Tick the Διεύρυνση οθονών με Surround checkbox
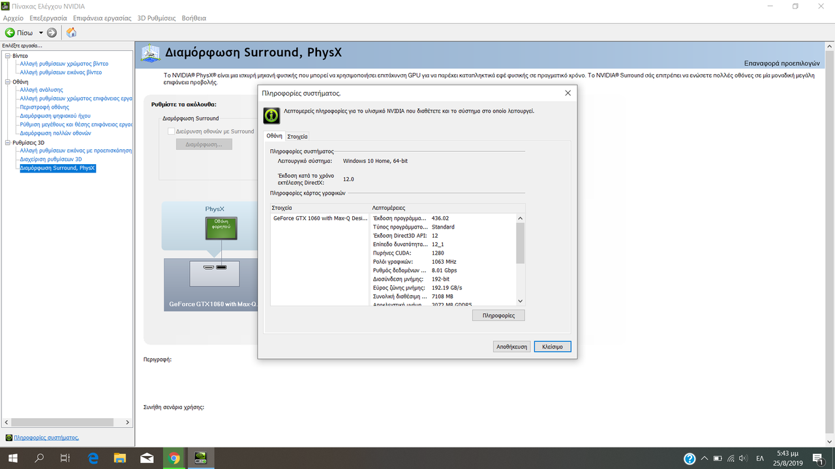The image size is (835, 469). 171,132
